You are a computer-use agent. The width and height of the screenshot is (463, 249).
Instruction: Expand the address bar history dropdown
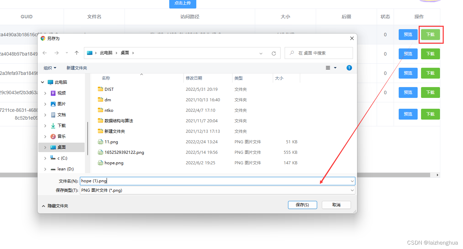click(261, 53)
